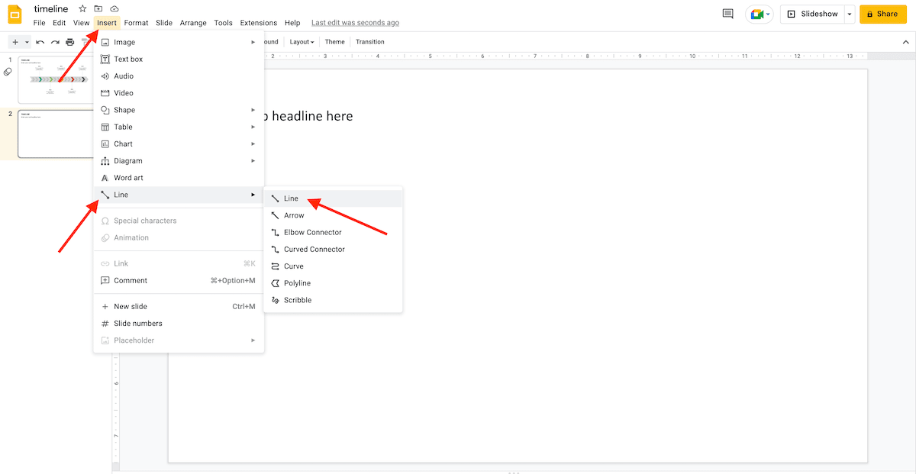Click the print icon
Image resolution: width=916 pixels, height=474 pixels.
point(70,42)
